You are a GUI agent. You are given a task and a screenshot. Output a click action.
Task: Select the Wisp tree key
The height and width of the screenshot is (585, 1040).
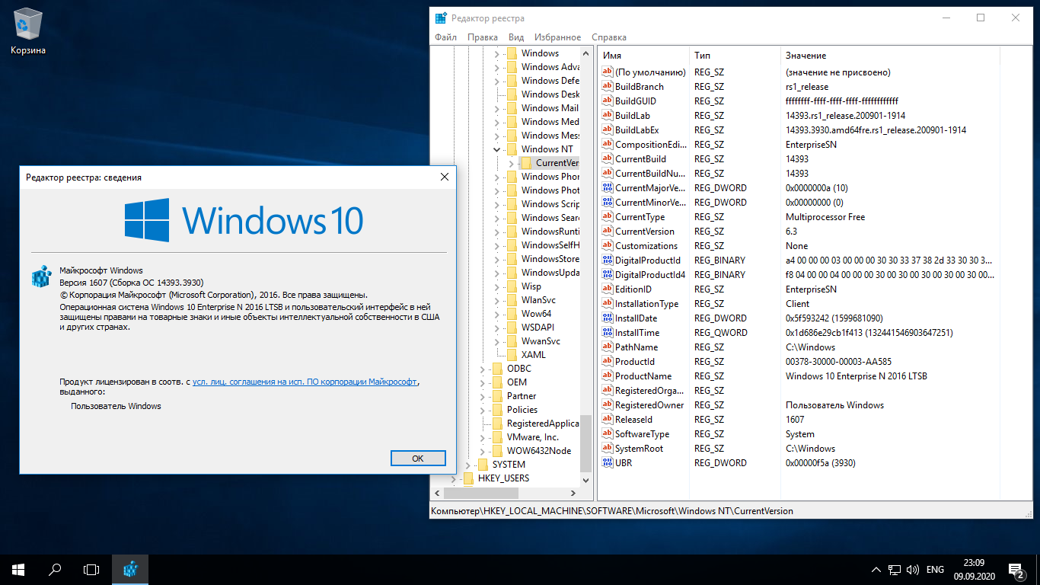click(531, 286)
